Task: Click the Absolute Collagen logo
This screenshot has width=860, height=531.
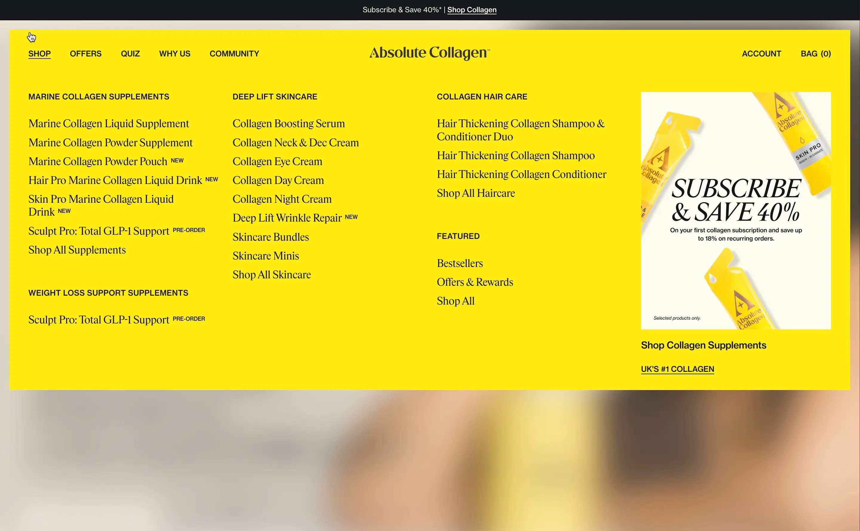Action: click(x=429, y=53)
